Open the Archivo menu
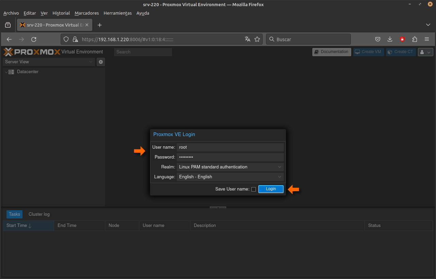The height and width of the screenshot is (279, 436). coord(11,13)
